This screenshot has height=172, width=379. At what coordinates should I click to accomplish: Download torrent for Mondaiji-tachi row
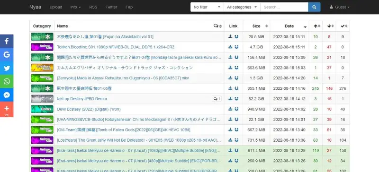tap(230, 58)
